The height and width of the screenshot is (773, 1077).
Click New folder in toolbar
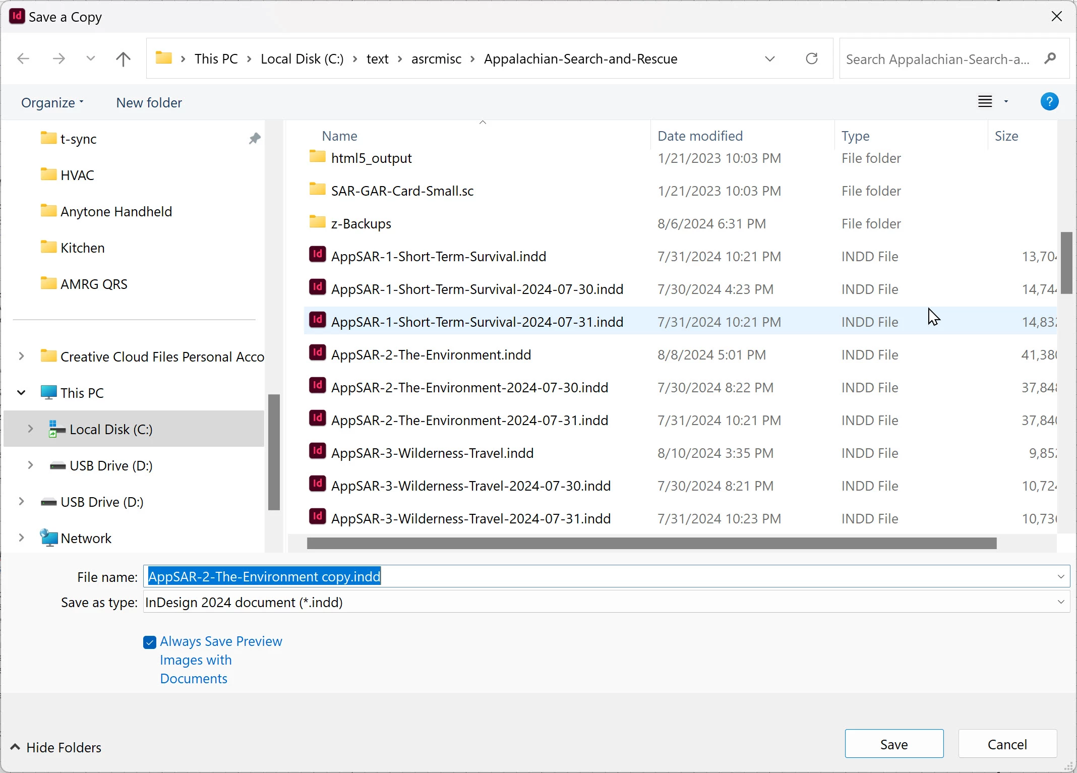(149, 103)
